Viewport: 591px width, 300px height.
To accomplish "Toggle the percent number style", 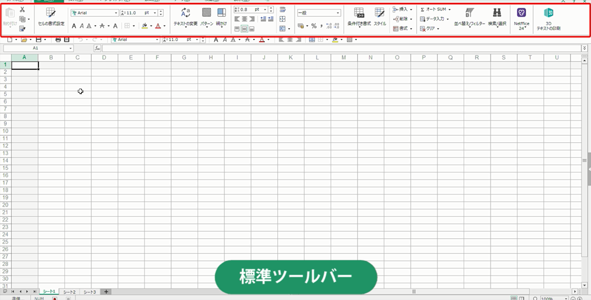I will [314, 26].
